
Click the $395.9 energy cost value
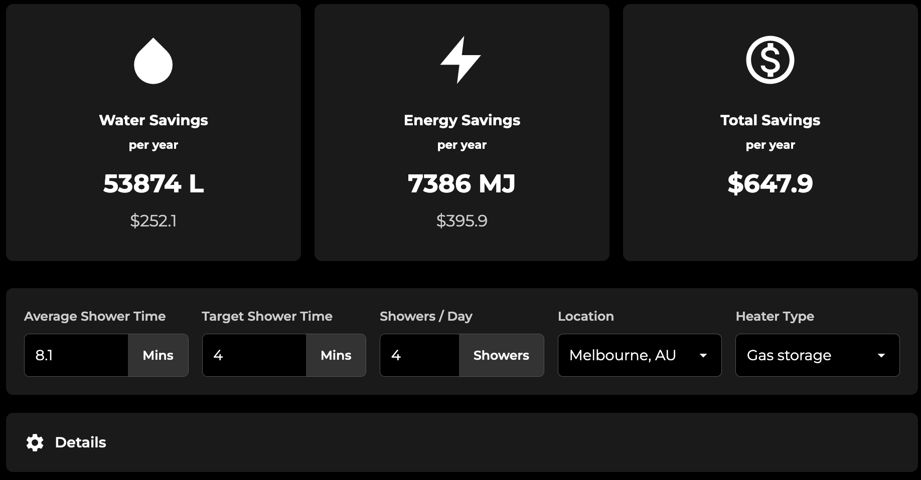coord(462,220)
